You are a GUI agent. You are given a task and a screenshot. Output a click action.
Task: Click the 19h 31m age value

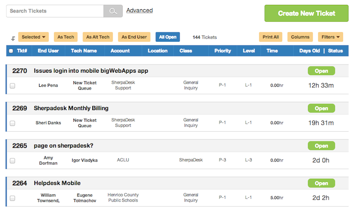(x=321, y=123)
